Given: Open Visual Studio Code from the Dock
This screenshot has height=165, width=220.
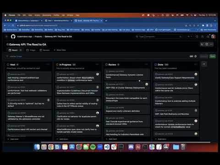Looking at the screenshot, I should (107, 147).
